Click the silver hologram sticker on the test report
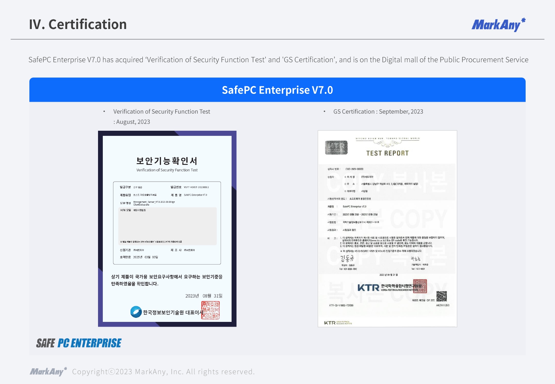The width and height of the screenshot is (555, 384). click(336, 147)
